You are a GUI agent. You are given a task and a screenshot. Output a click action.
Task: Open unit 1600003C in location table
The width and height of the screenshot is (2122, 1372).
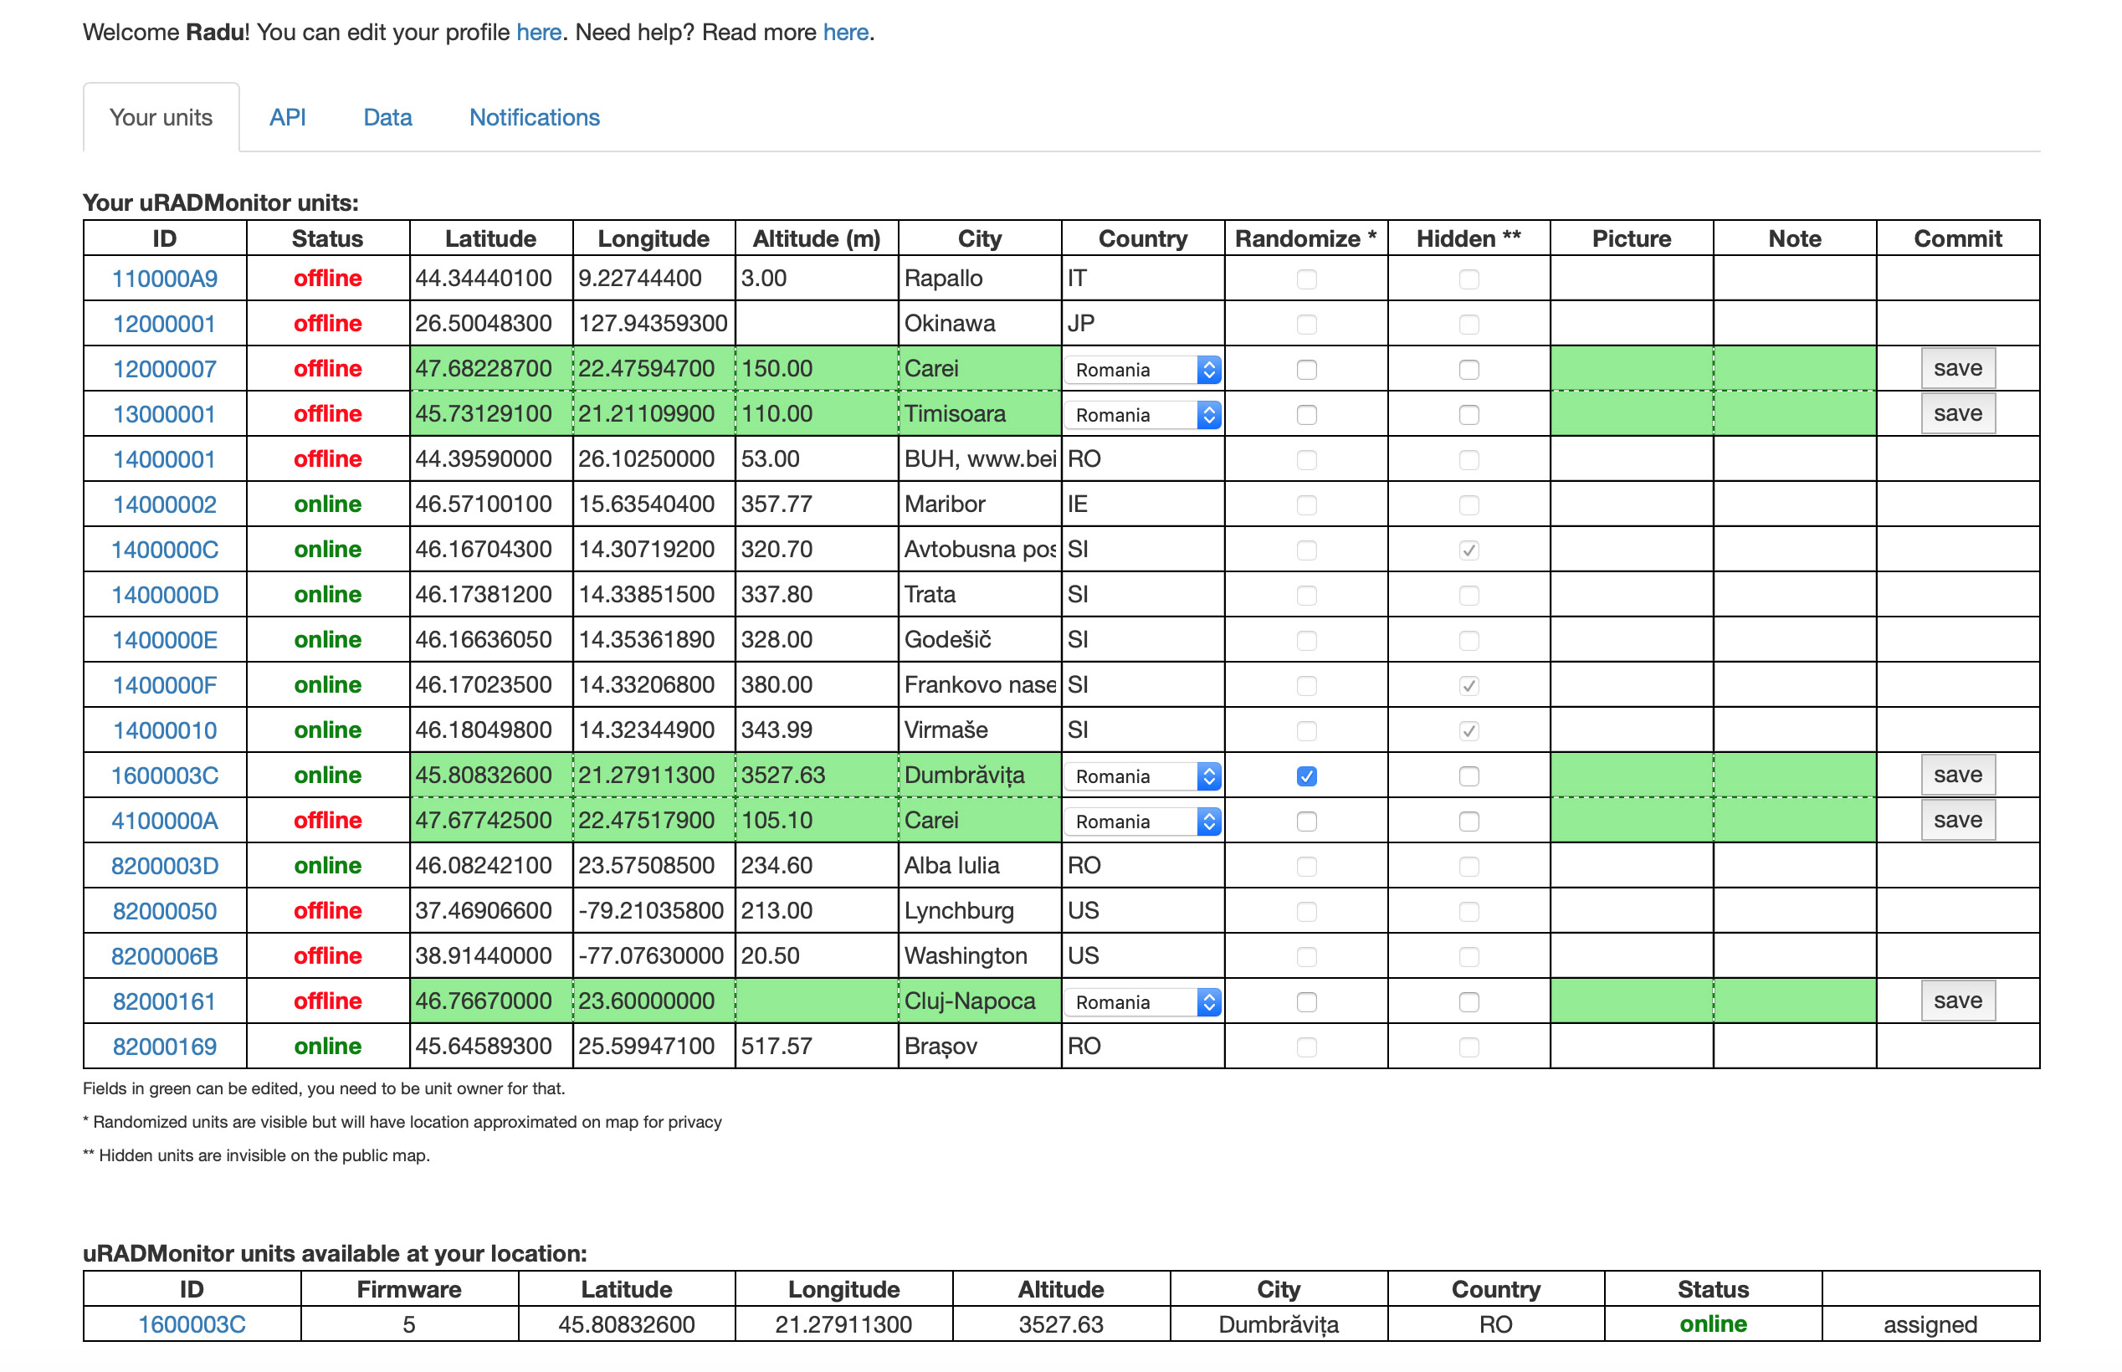(192, 1325)
